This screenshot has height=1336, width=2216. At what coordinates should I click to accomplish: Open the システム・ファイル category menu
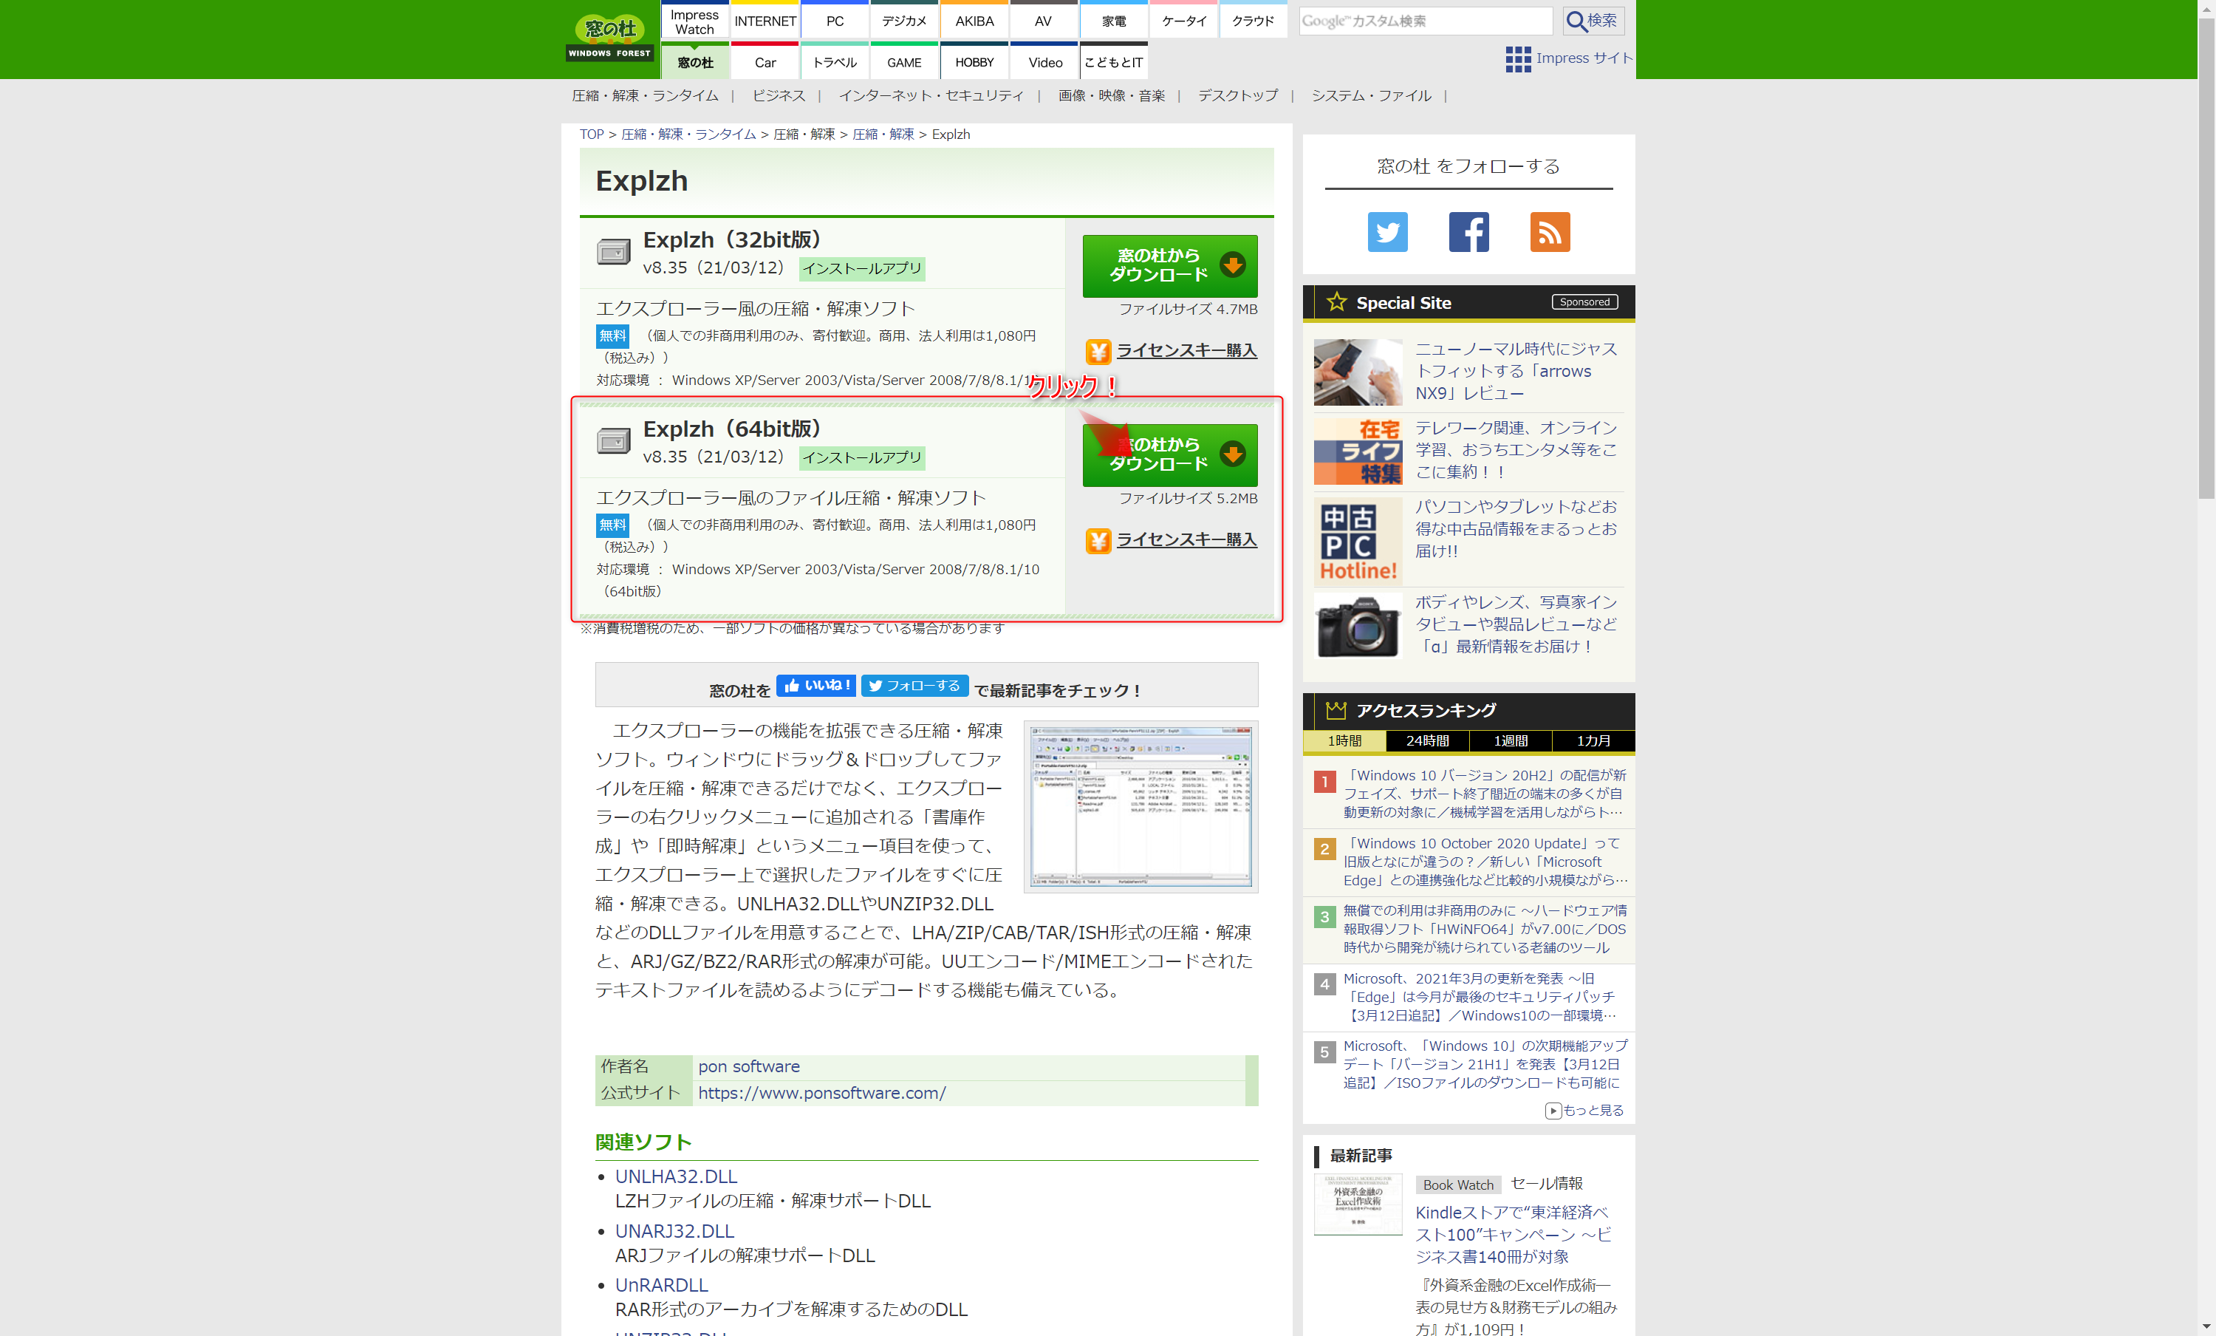pyautogui.click(x=1371, y=95)
